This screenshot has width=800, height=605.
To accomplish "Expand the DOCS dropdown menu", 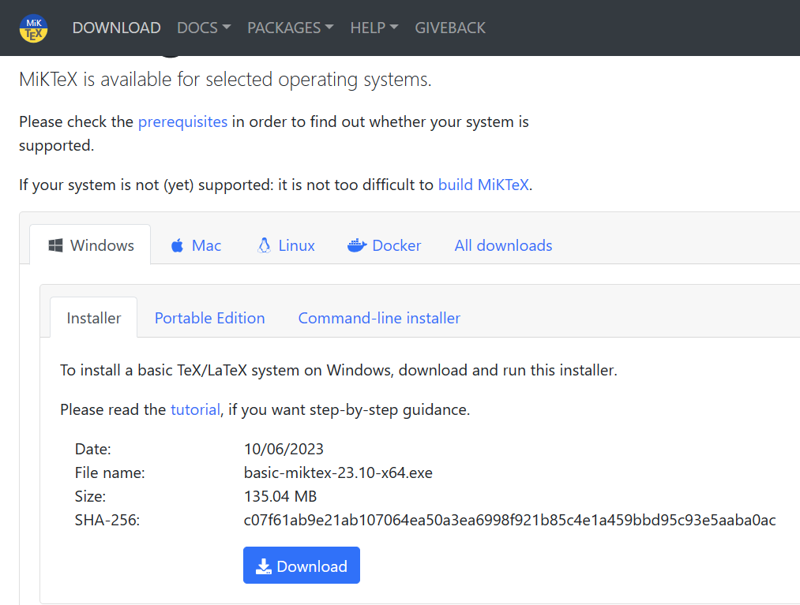I will (x=204, y=28).
